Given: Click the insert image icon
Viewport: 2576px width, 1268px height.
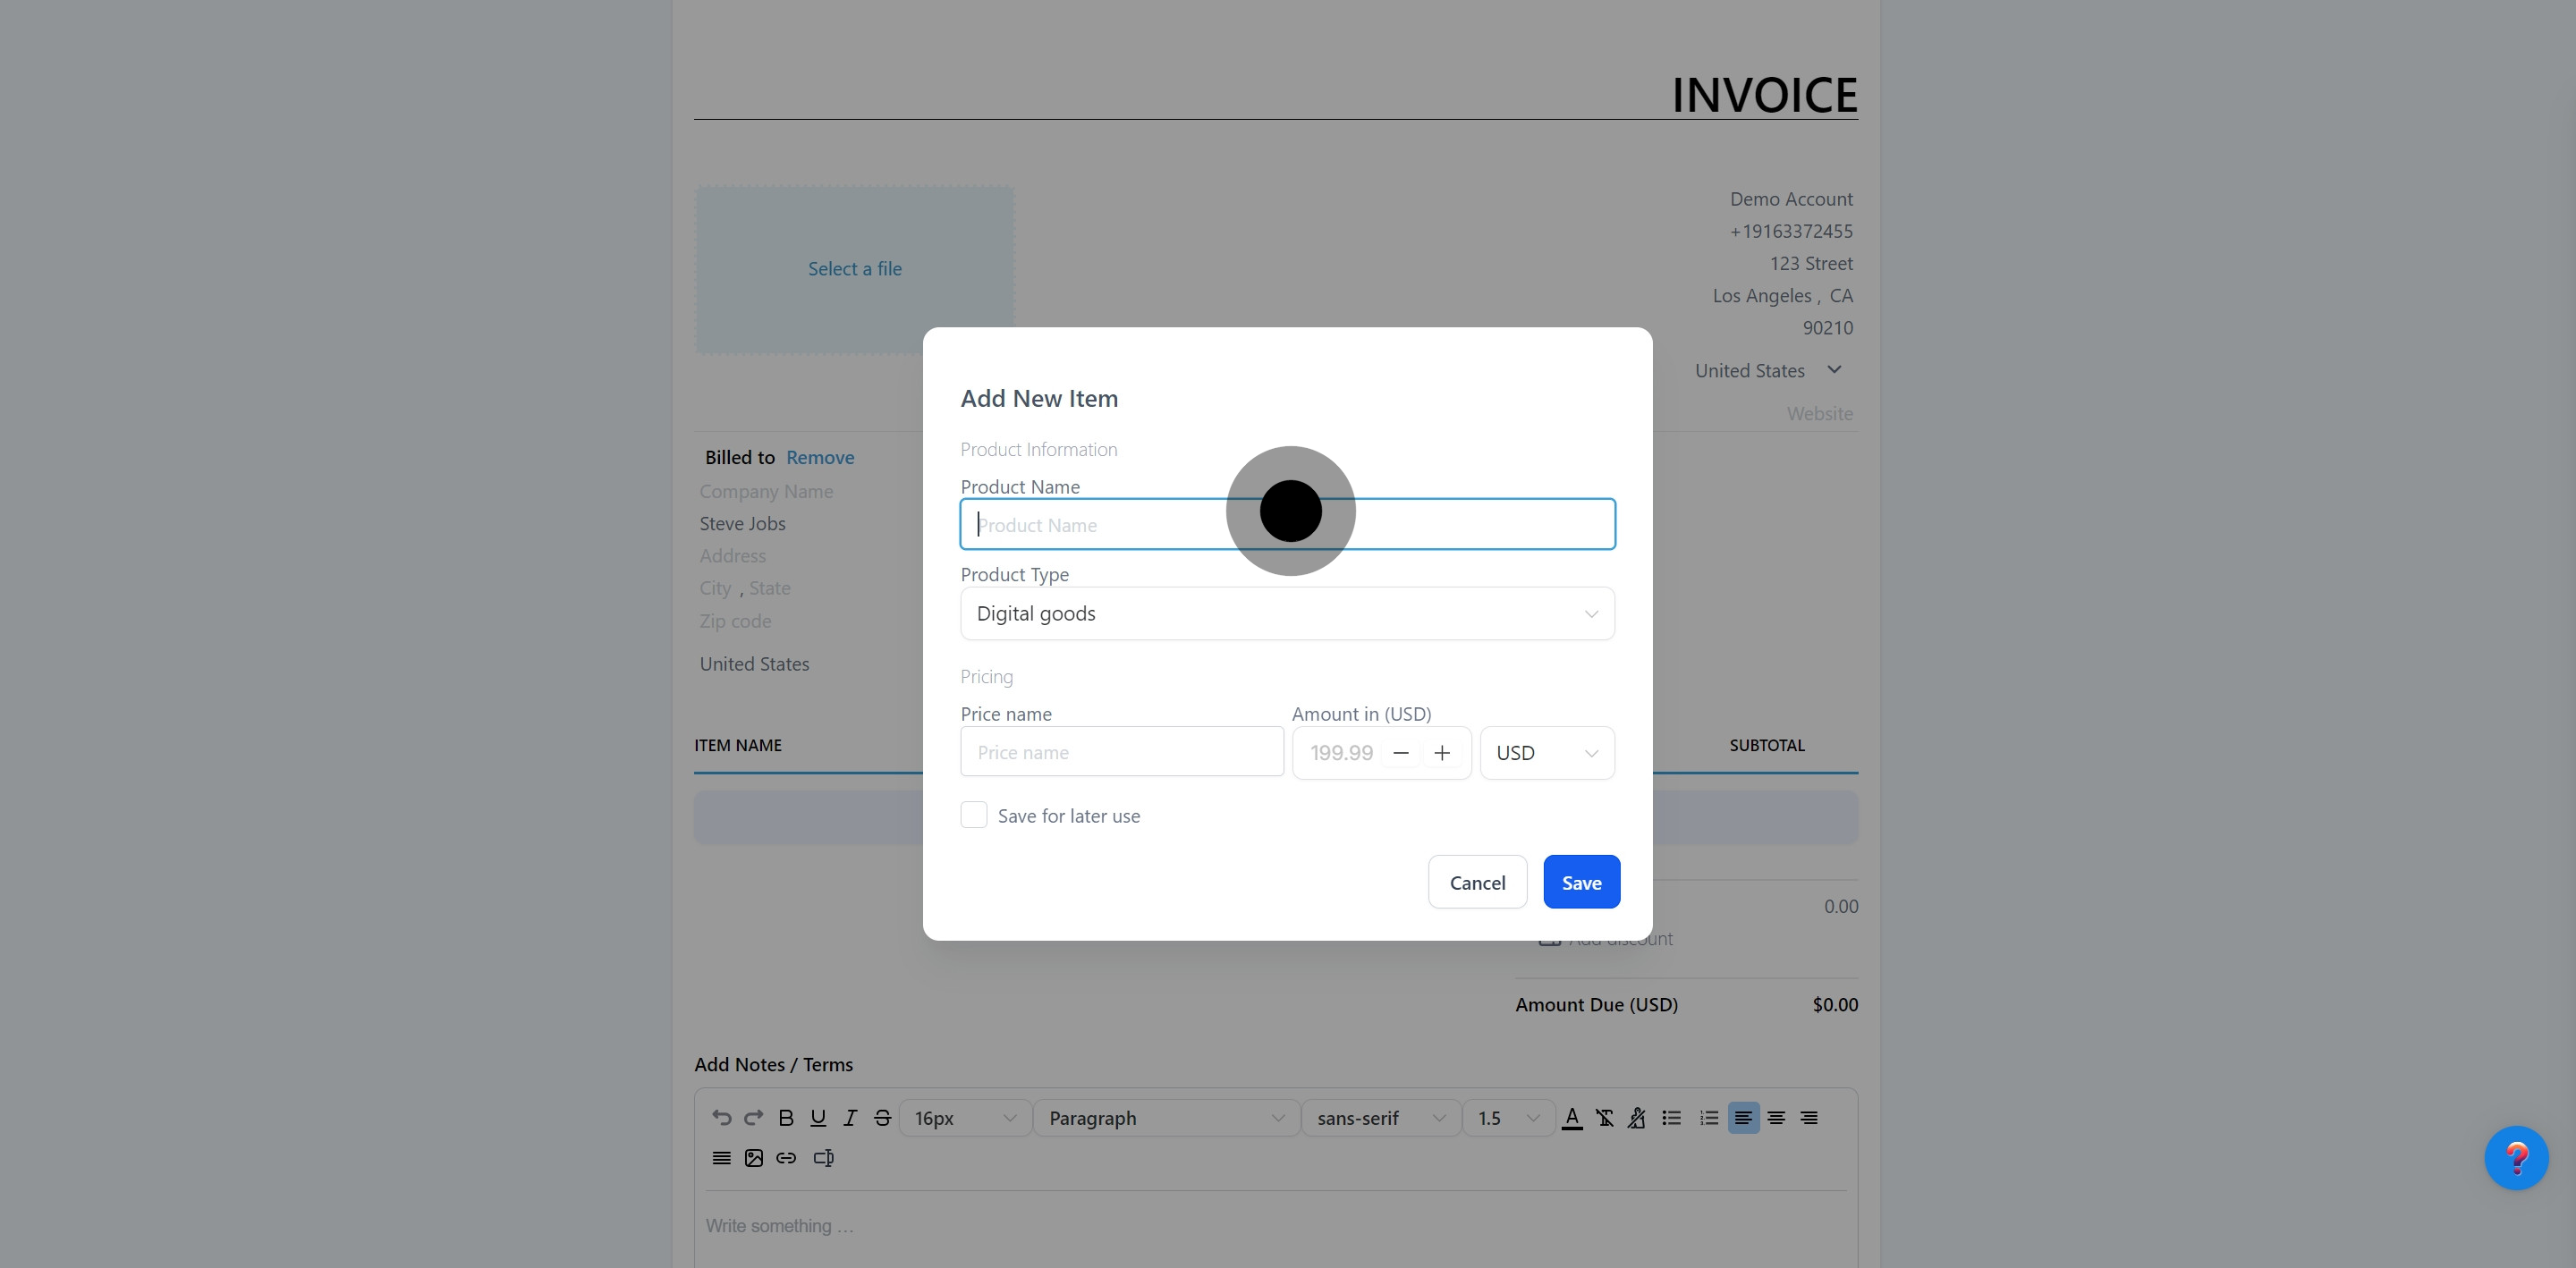Looking at the screenshot, I should tap(754, 1158).
